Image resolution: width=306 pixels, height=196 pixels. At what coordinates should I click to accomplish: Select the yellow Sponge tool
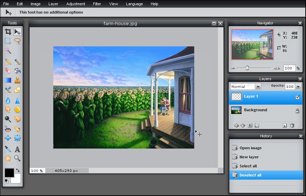pos(17,110)
